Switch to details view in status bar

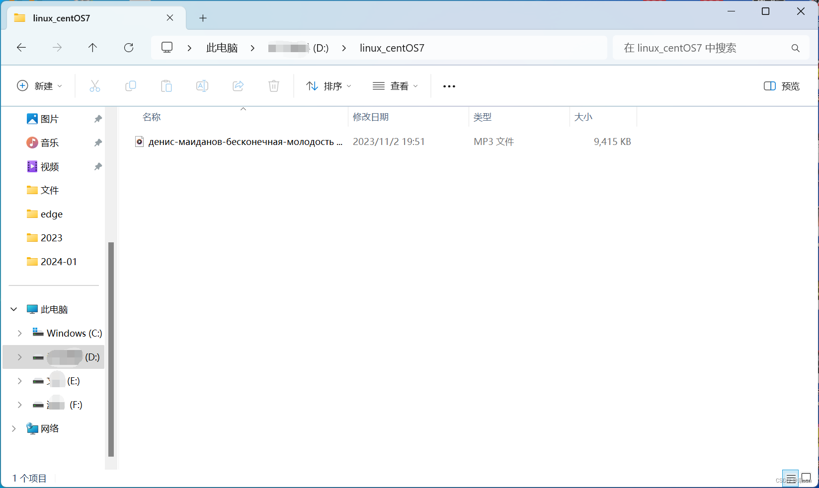pos(790,478)
